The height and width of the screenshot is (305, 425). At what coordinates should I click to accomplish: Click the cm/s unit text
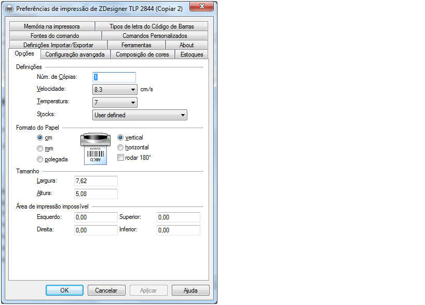pyautogui.click(x=147, y=89)
